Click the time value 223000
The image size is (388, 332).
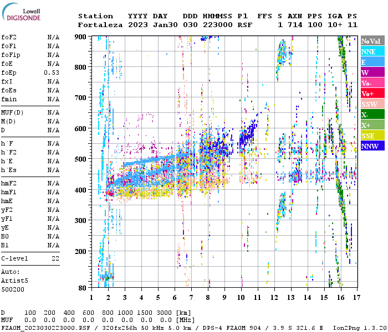pos(218,25)
